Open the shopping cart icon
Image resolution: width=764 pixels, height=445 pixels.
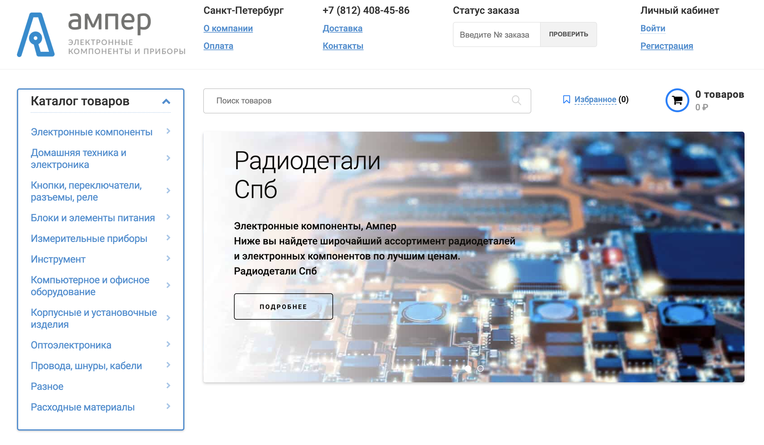(x=677, y=100)
